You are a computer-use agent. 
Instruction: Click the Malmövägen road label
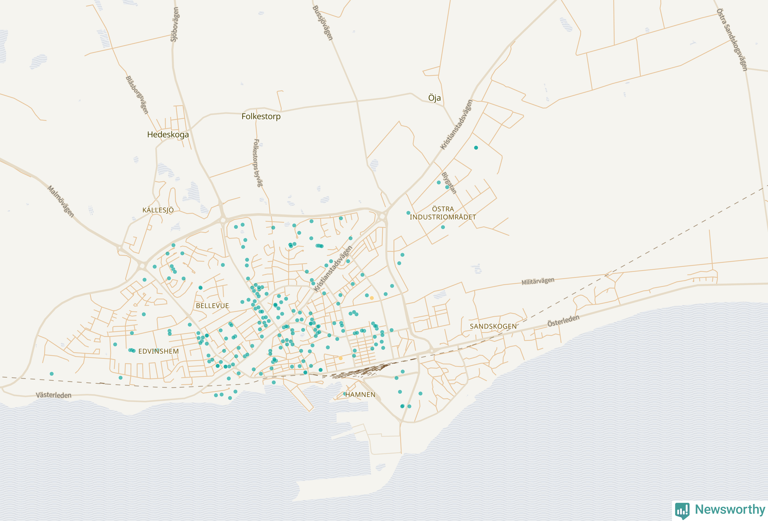coord(61,201)
